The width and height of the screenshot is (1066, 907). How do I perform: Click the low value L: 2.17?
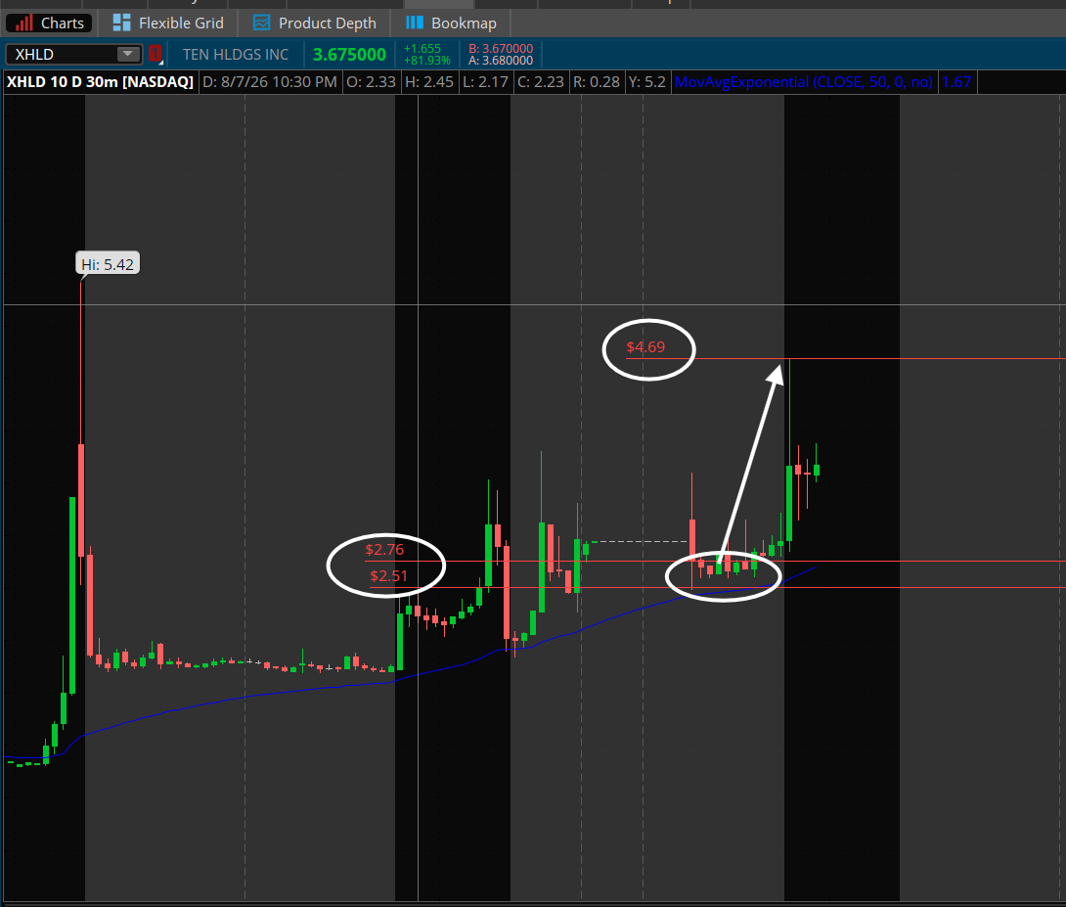point(485,82)
